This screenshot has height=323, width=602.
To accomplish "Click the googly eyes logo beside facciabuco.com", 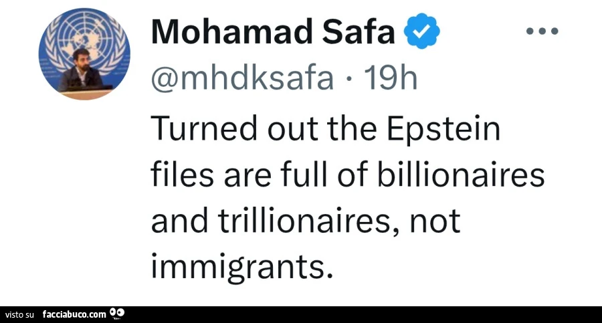I will pos(117,314).
